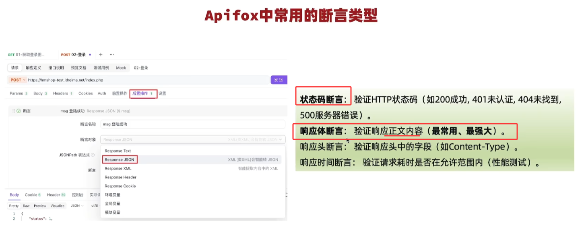
Task: Select the 02-登录 case tab
Action: tap(141, 68)
